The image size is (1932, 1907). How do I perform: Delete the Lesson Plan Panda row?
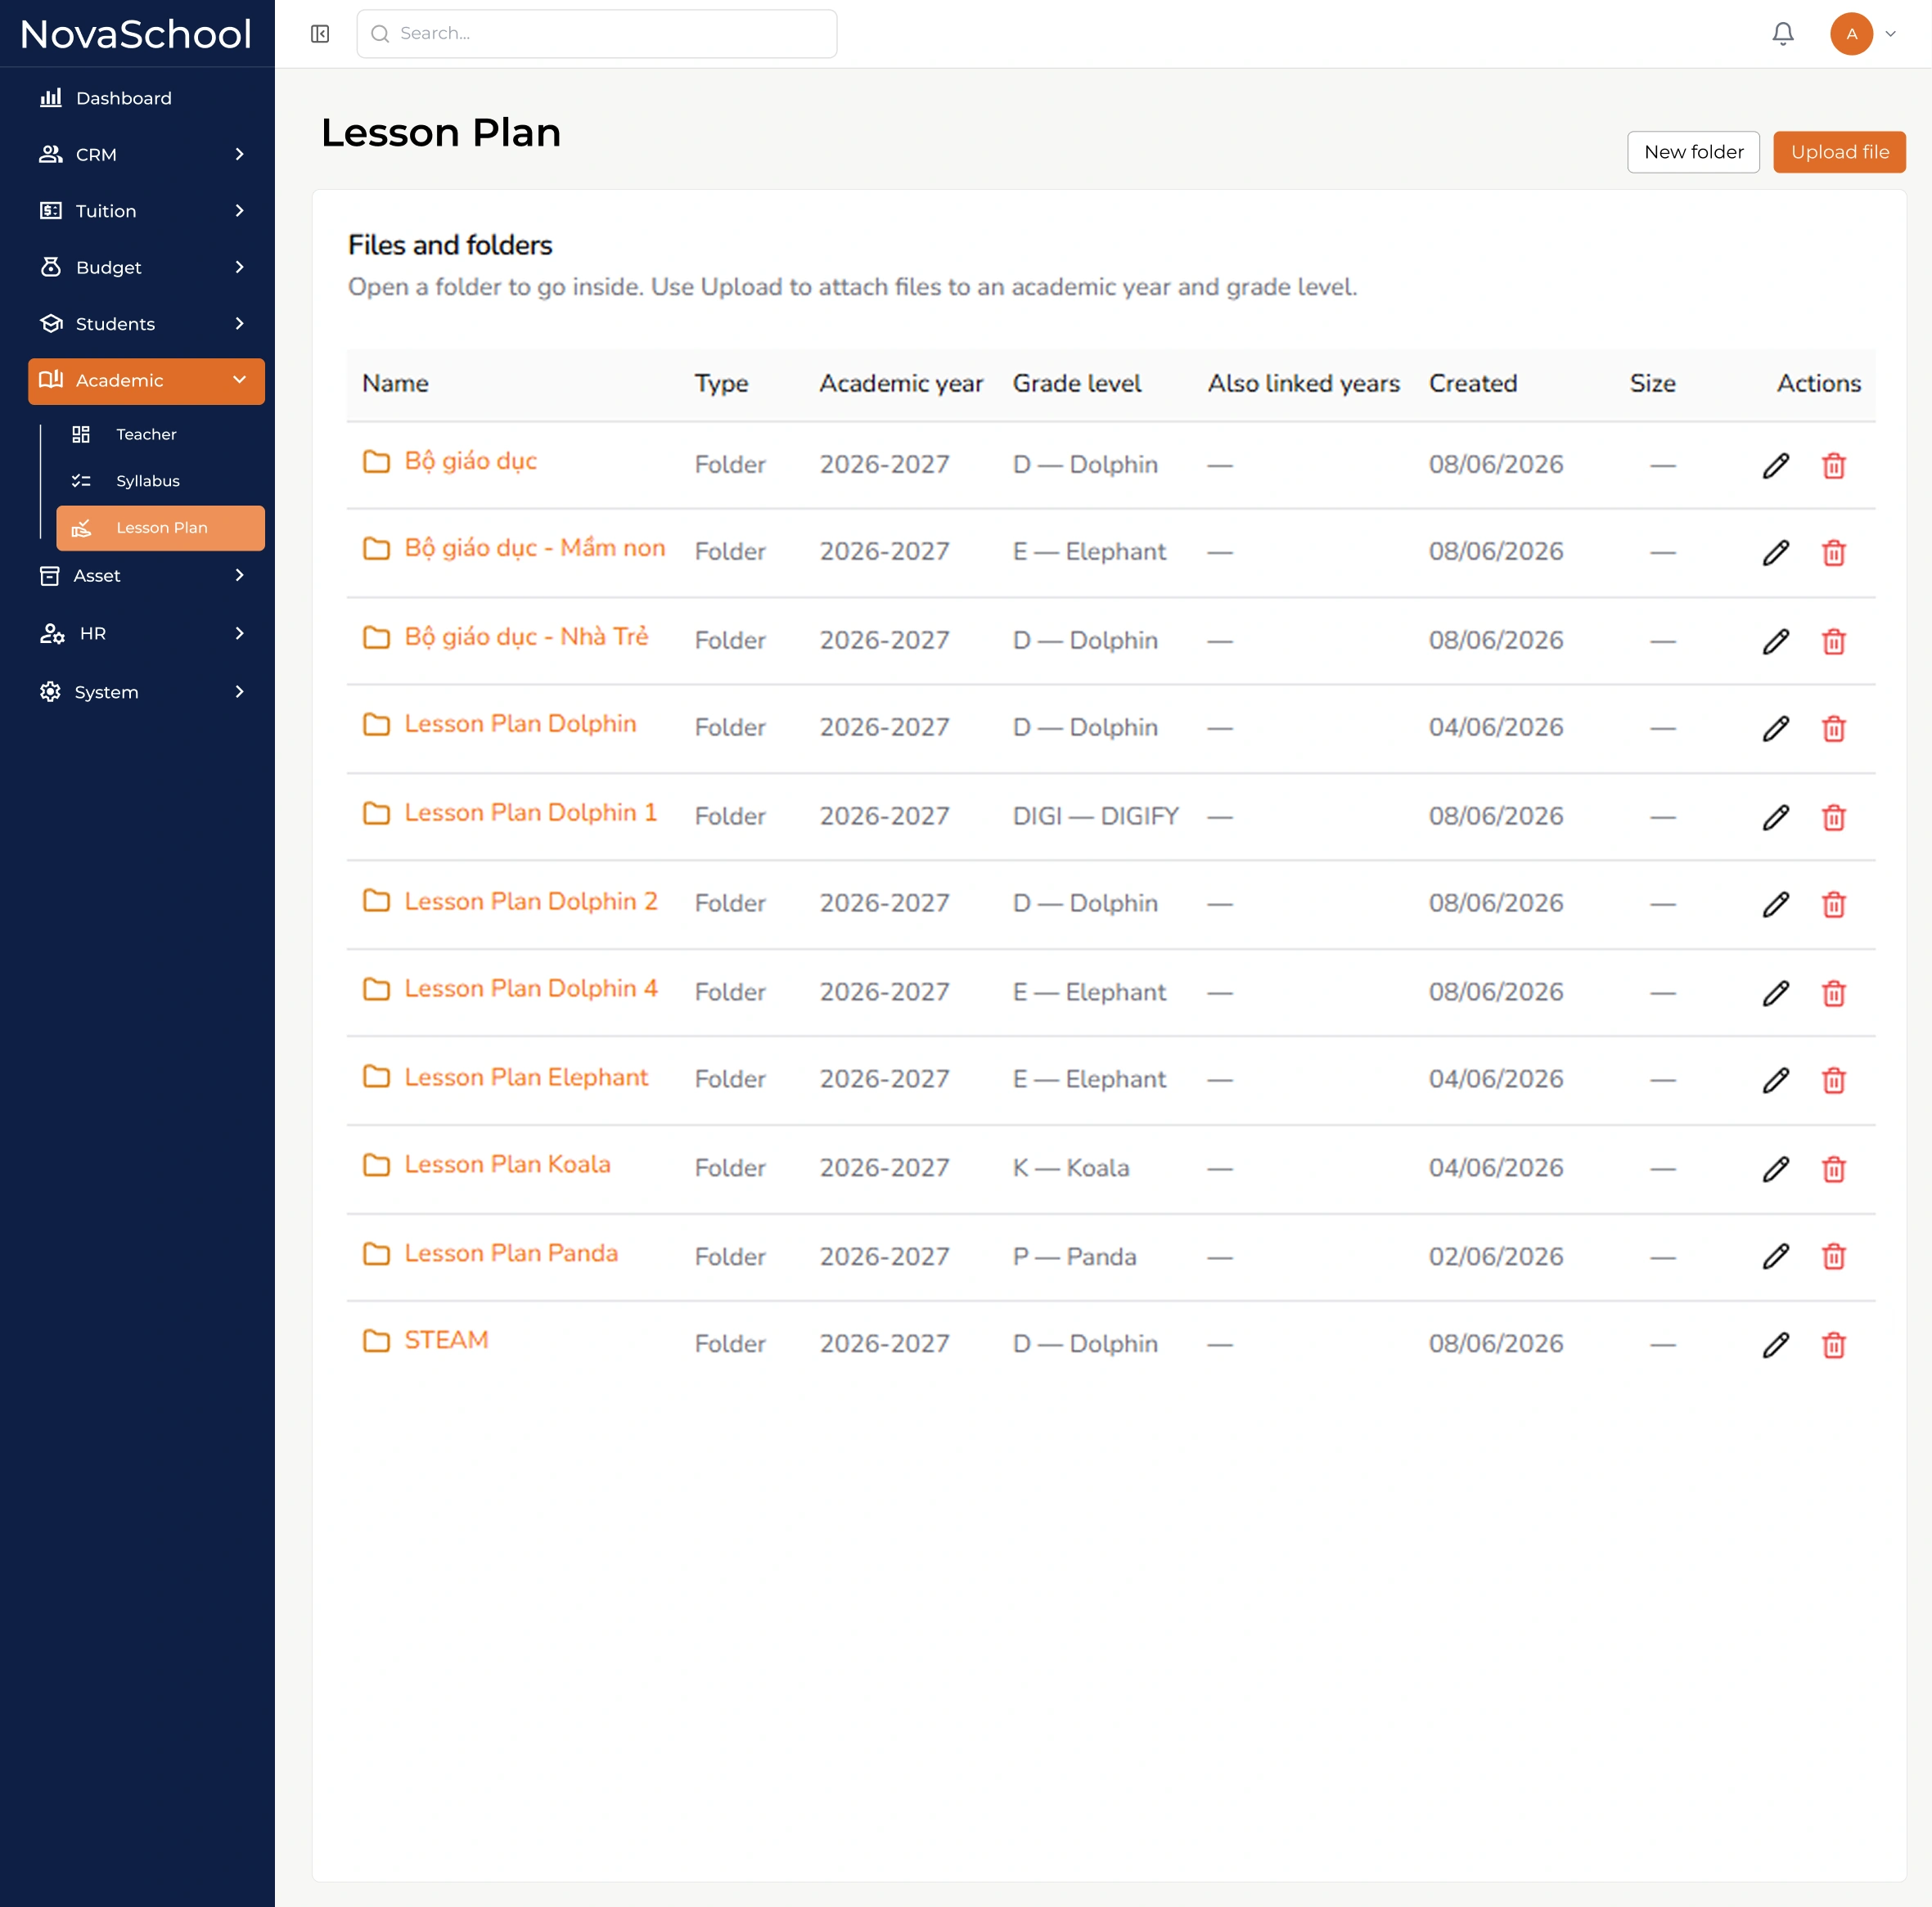point(1833,1257)
